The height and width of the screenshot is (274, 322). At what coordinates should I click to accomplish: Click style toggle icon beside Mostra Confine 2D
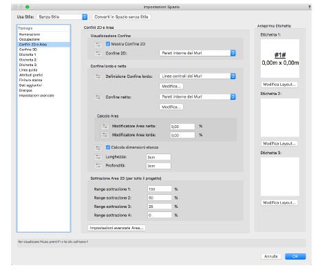tap(98, 44)
